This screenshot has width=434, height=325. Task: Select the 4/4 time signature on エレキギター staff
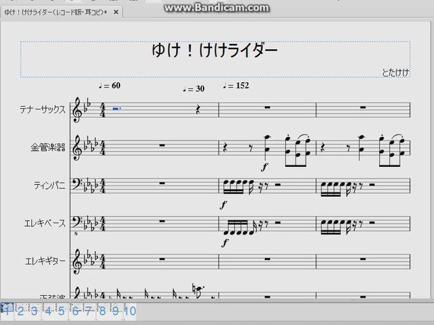click(x=102, y=262)
